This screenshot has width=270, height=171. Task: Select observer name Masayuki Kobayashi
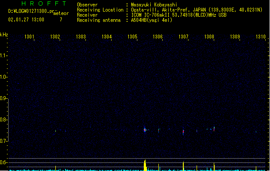pyautogui.click(x=154, y=5)
